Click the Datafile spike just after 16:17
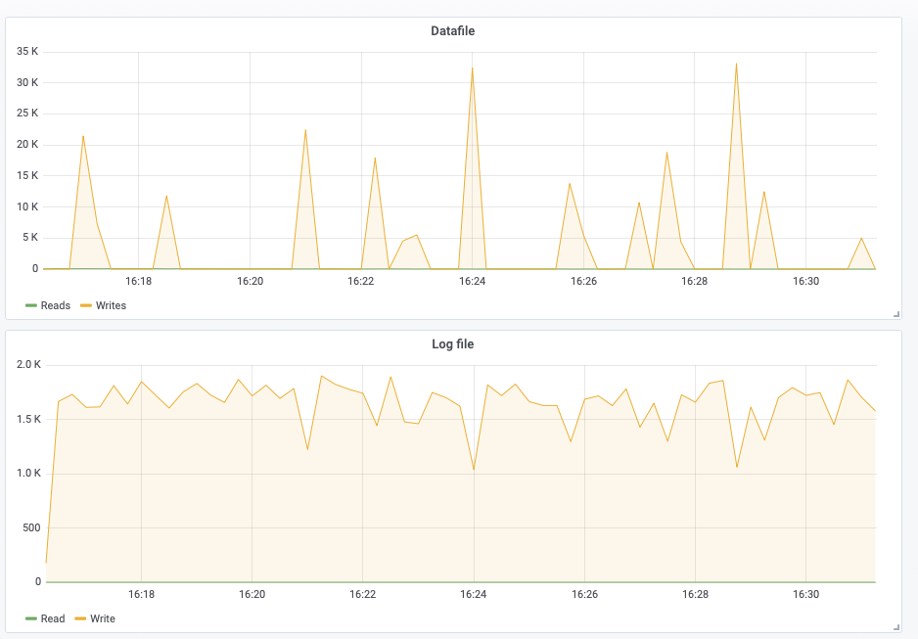This screenshot has width=918, height=639. tap(83, 136)
